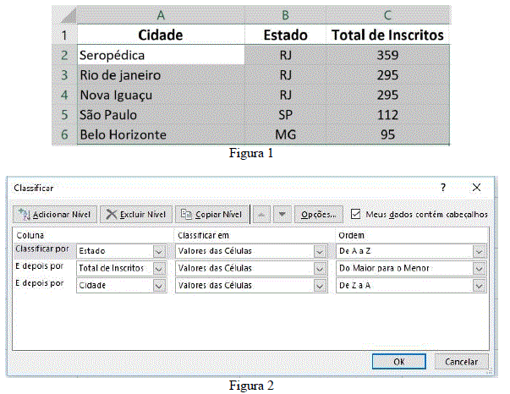Open the Opções sort options
The width and height of the screenshot is (510, 394).
click(x=318, y=215)
